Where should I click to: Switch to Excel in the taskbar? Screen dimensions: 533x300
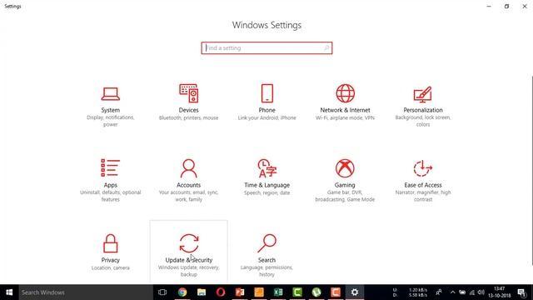pyautogui.click(x=278, y=292)
